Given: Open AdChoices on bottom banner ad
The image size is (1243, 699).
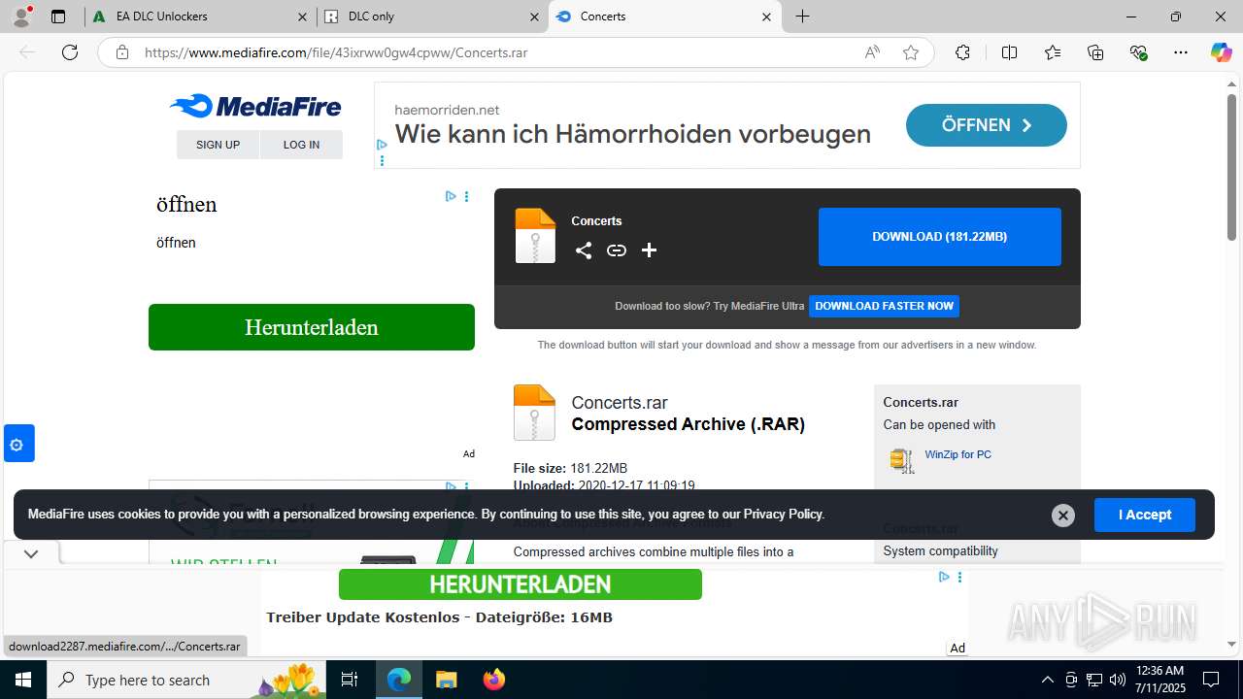Looking at the screenshot, I should (944, 577).
